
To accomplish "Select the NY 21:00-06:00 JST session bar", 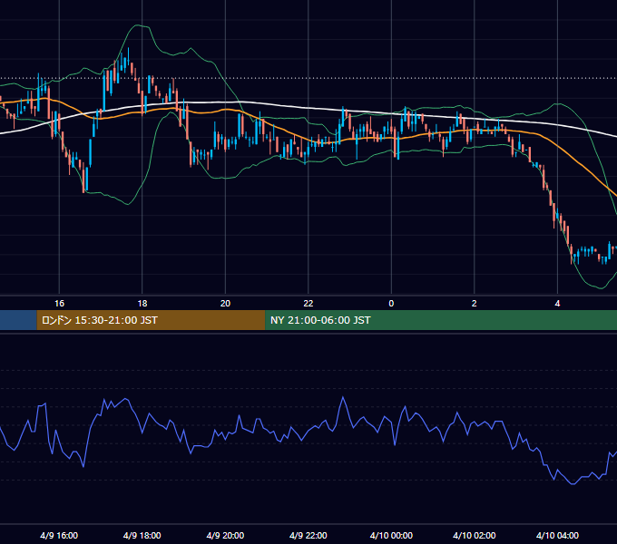I will tap(441, 320).
